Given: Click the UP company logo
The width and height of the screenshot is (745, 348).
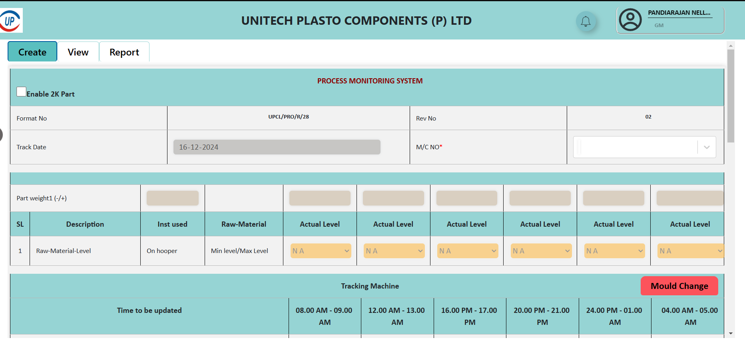Looking at the screenshot, I should click(x=11, y=20).
